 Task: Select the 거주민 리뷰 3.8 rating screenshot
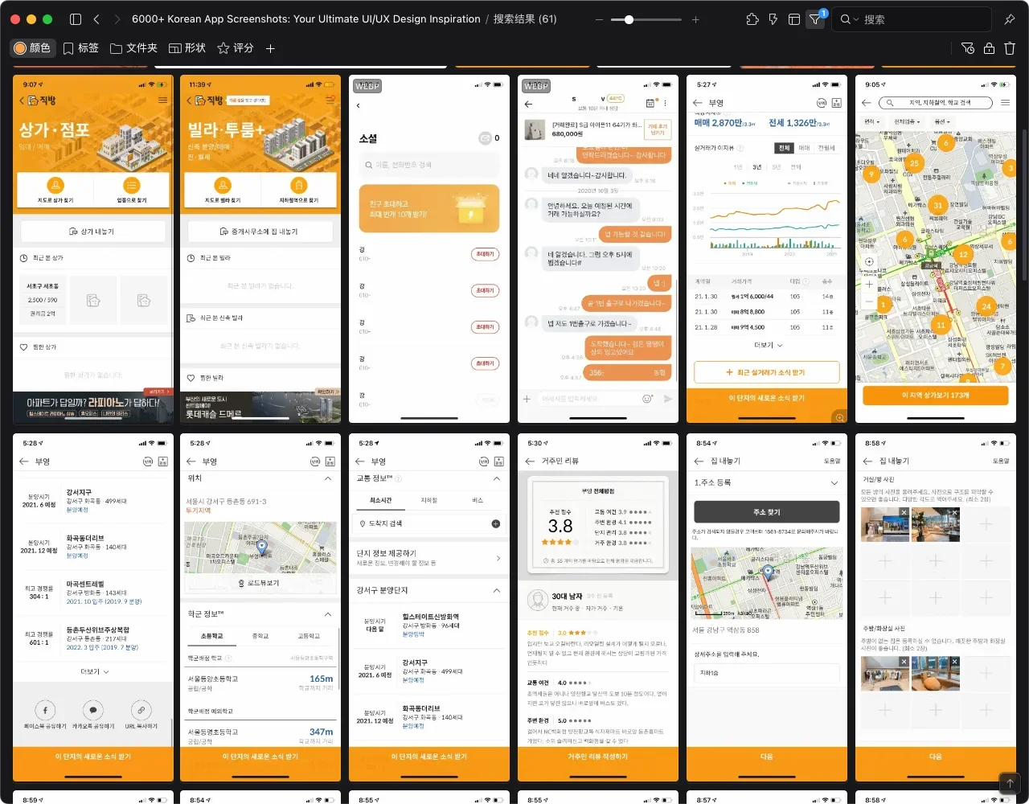pos(598,608)
